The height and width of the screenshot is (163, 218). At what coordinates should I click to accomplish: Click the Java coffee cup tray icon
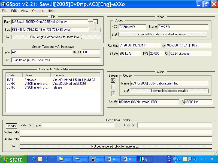180,159
